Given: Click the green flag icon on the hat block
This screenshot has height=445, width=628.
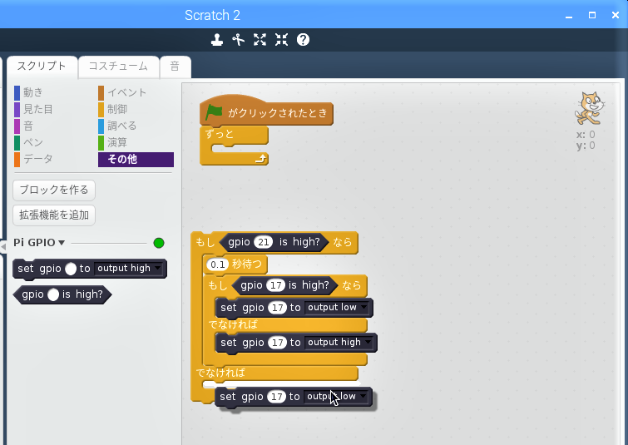Looking at the screenshot, I should tap(214, 112).
